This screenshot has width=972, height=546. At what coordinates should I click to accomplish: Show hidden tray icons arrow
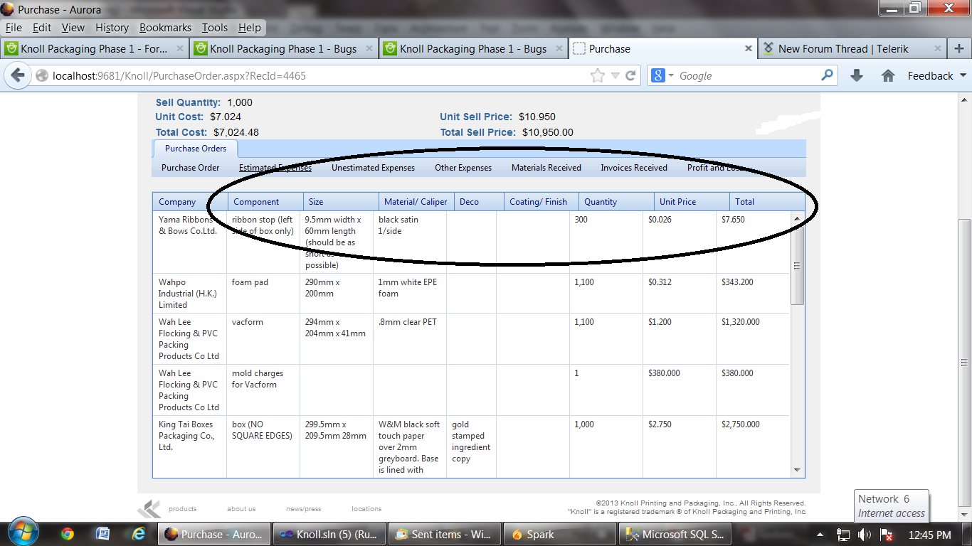820,535
